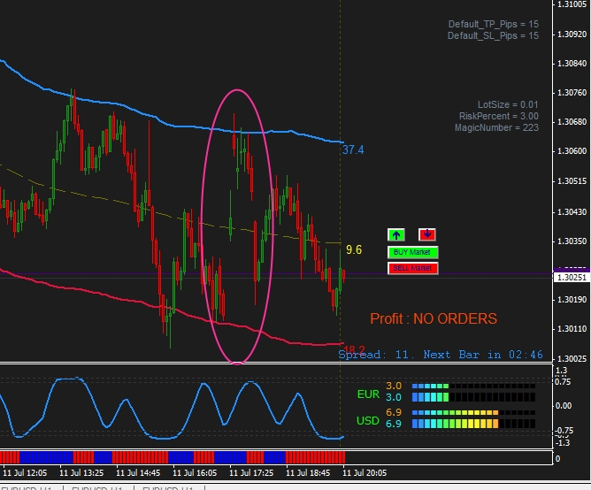Screen dimensions: 591x490
Task: Click the 11 Jul 18:45 time label
Action: [308, 472]
